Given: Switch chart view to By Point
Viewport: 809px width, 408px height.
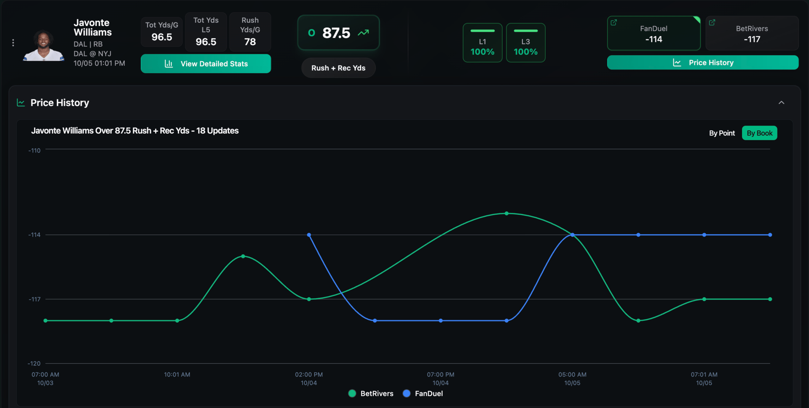Looking at the screenshot, I should click(722, 133).
